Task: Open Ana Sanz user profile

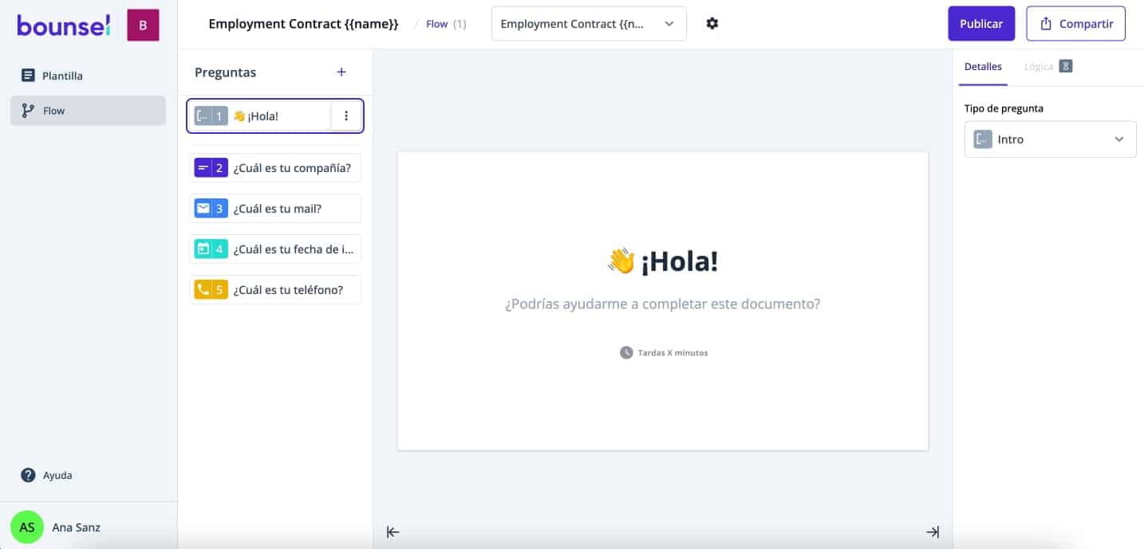Action: click(x=76, y=527)
